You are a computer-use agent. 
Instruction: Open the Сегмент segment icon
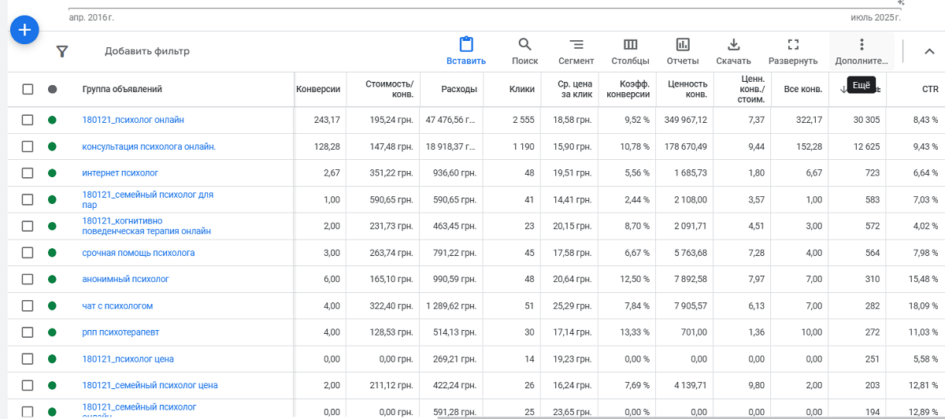pyautogui.click(x=576, y=45)
